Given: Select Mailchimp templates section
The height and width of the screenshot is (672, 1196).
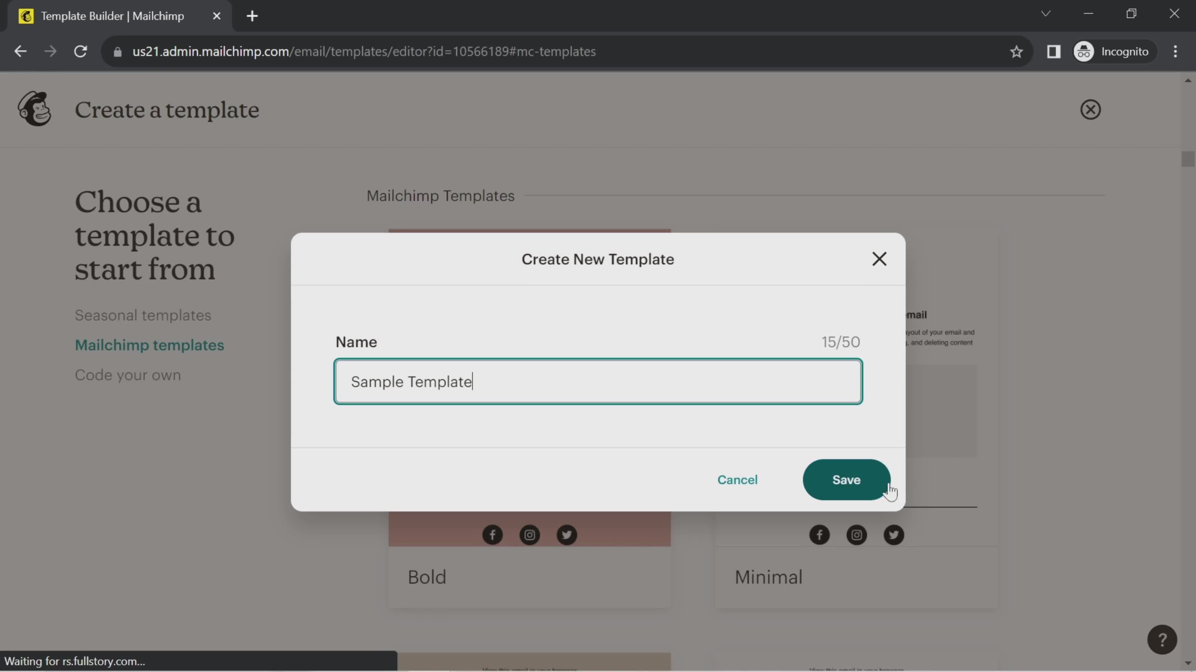Looking at the screenshot, I should (x=149, y=345).
